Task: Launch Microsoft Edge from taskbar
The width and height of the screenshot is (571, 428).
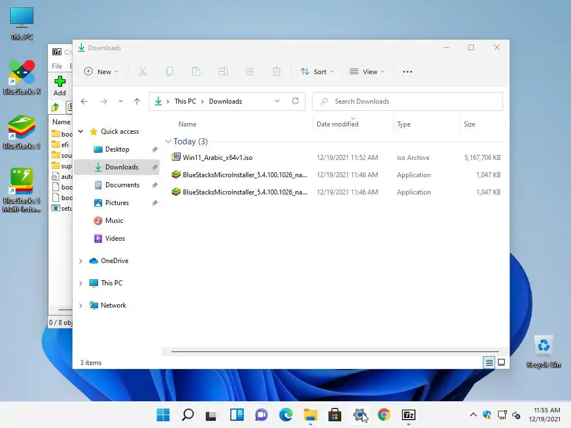Action: pos(286,415)
